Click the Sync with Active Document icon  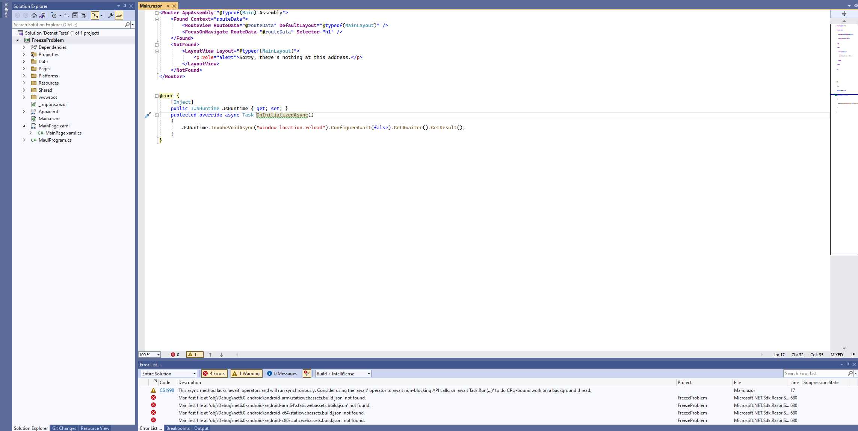[x=68, y=16]
